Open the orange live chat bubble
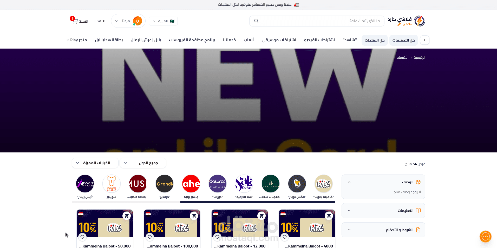 coord(486,237)
